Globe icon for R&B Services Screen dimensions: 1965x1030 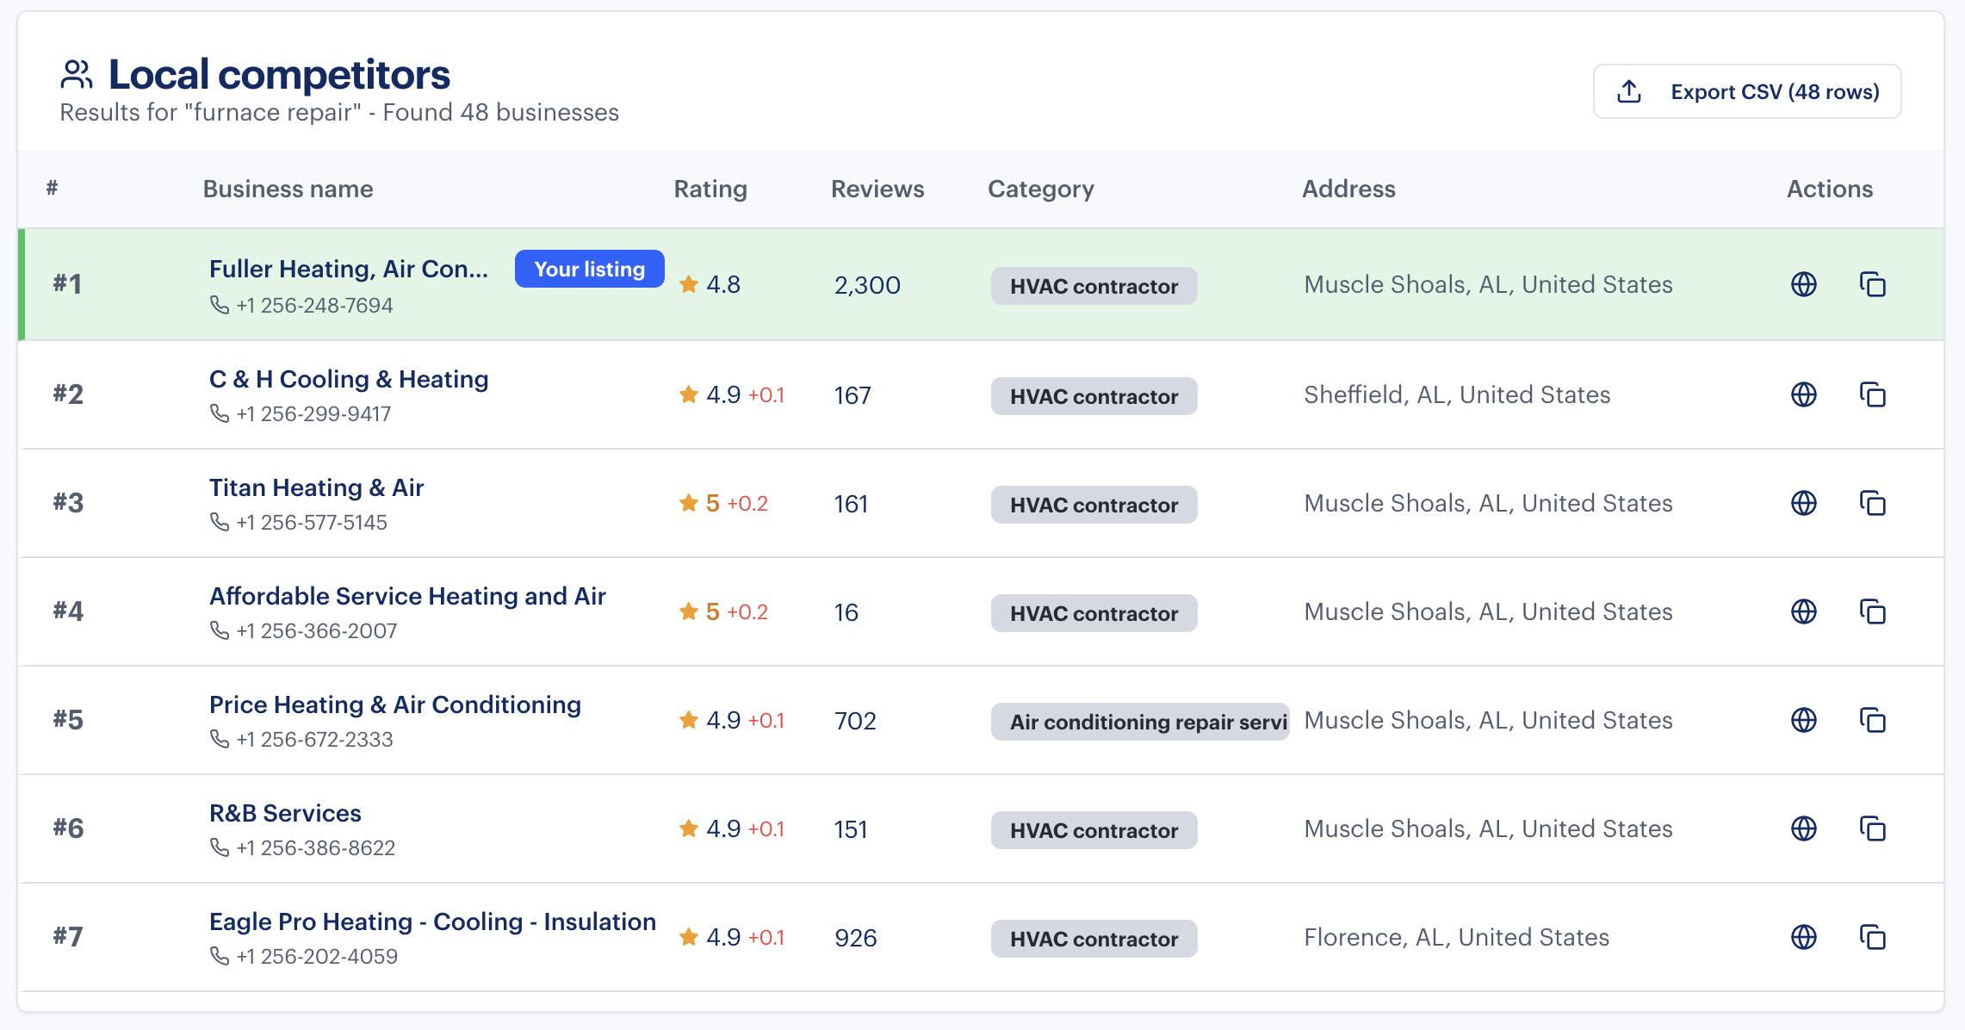click(1803, 828)
